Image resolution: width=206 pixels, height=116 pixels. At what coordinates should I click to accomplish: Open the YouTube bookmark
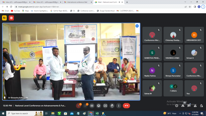[15, 11]
